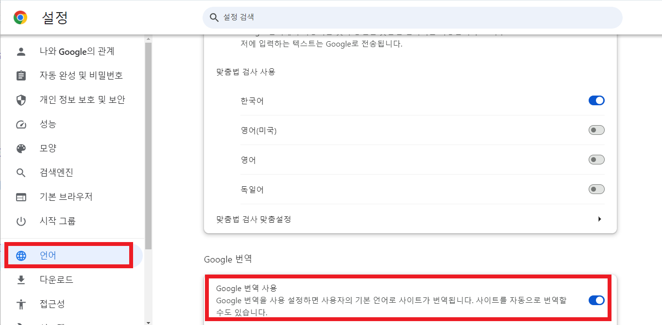The height and width of the screenshot is (325, 662).
Task: Click the 맞춤법 검사 맞춤설정 row text
Action: 254,219
